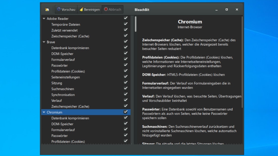278x156 pixels.
Task: Toggle Brave Formularverlauf checkbox
Action: tap(125, 59)
